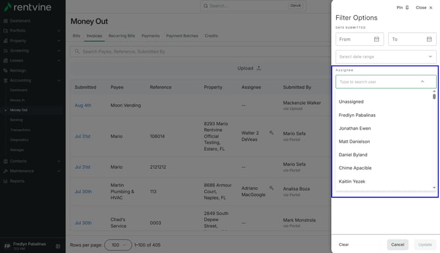
Task: Click the Screening sidebar icon
Action: pos(5,50)
